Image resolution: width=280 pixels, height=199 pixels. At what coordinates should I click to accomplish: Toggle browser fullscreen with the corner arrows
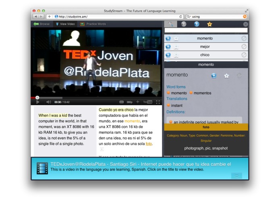point(247,11)
